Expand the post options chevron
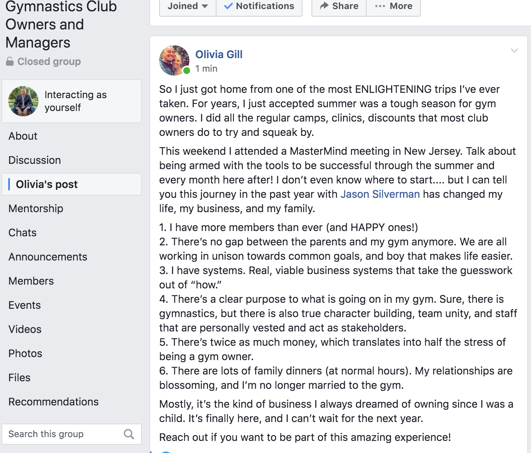This screenshot has width=531, height=453. [514, 51]
